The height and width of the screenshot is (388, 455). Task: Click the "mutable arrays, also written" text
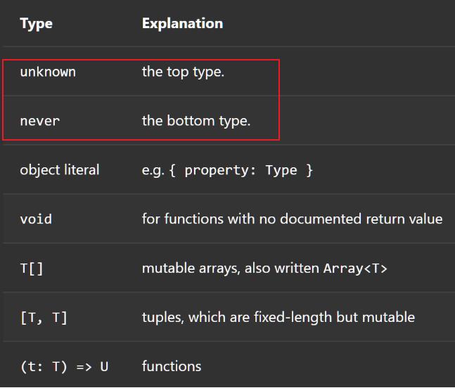pos(231,269)
